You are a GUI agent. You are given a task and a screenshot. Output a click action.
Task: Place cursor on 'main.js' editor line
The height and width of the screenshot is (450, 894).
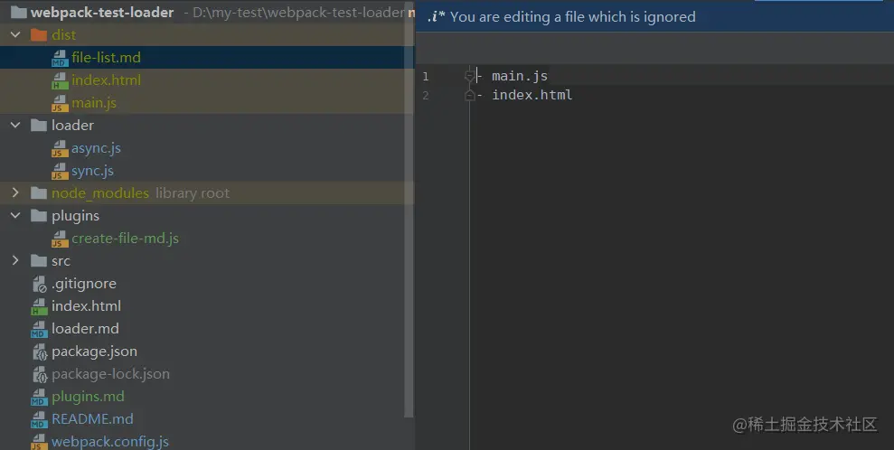tap(520, 76)
